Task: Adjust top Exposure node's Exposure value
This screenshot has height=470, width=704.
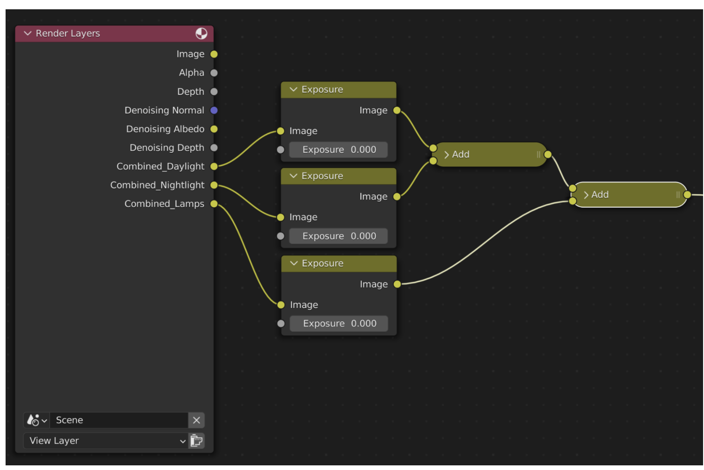Action: pos(339,150)
